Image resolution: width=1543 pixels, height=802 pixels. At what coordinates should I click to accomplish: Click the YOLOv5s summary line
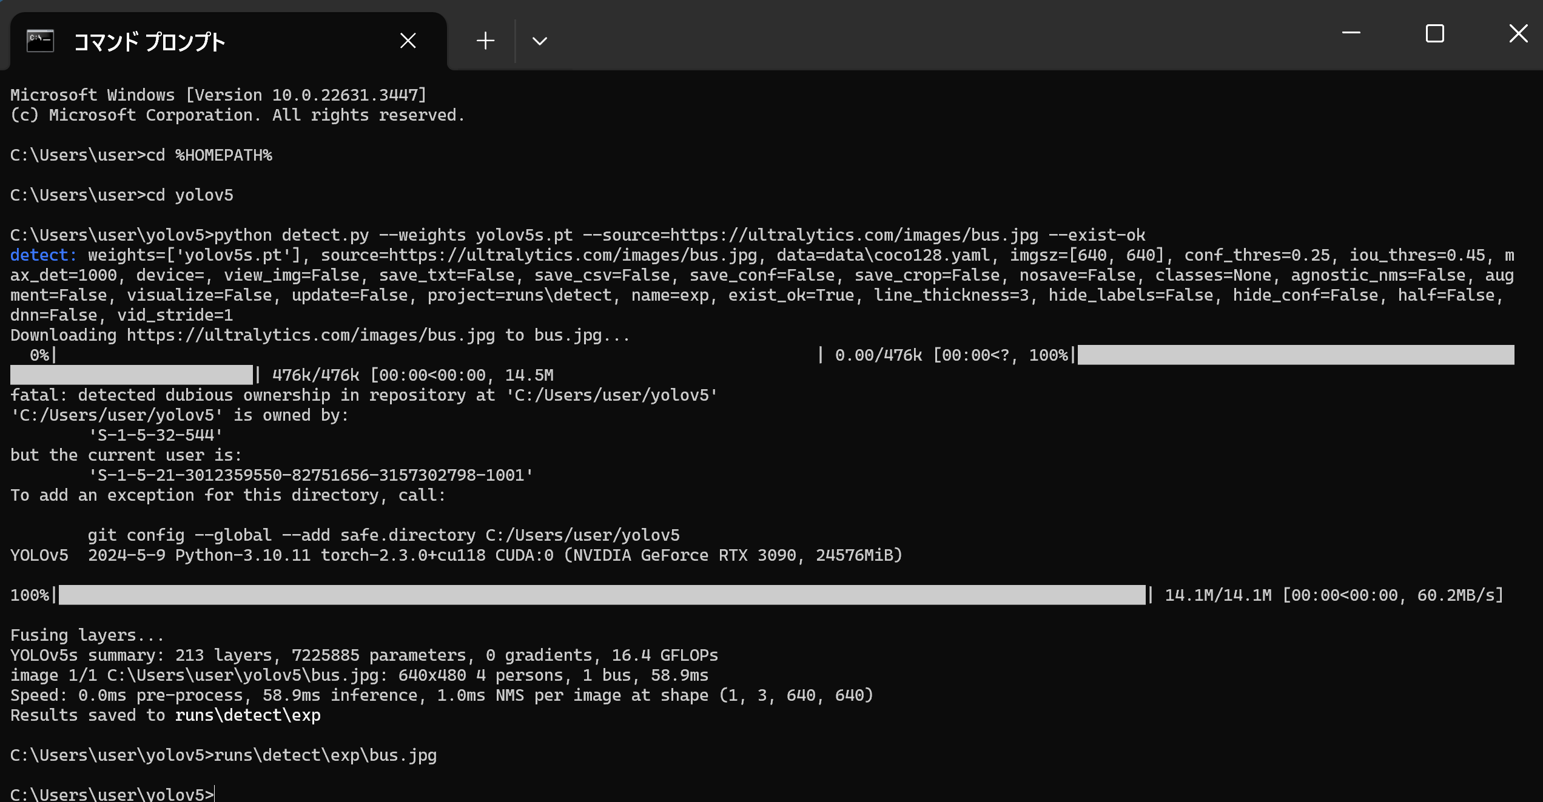tap(364, 655)
